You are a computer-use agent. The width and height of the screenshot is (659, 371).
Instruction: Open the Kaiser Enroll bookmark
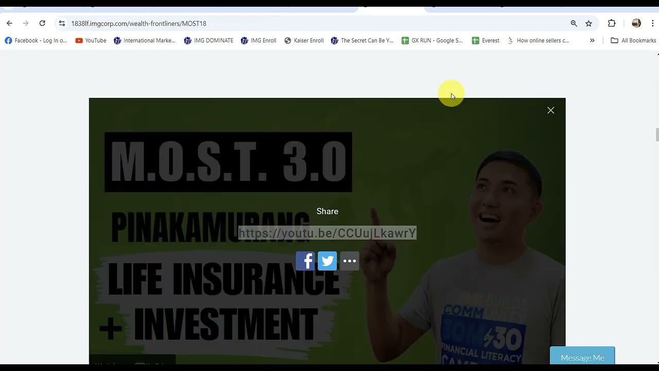coord(304,40)
